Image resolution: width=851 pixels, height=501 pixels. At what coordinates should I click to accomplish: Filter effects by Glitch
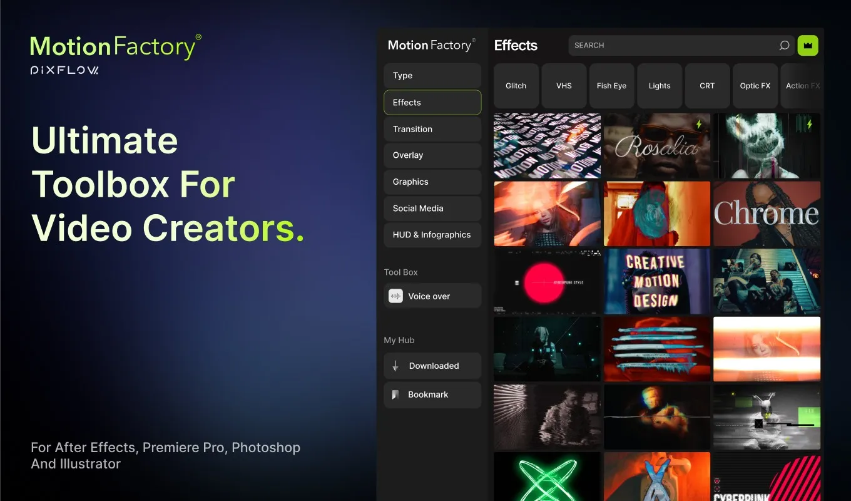click(516, 86)
